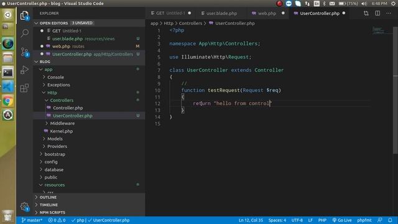Open the Run and Debug view
The image size is (398, 224).
24,70
